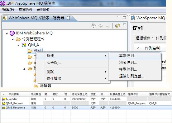Screen dimensions: 172x123
Task: Open the 說明(H) menu
Action: tap(43, 10)
